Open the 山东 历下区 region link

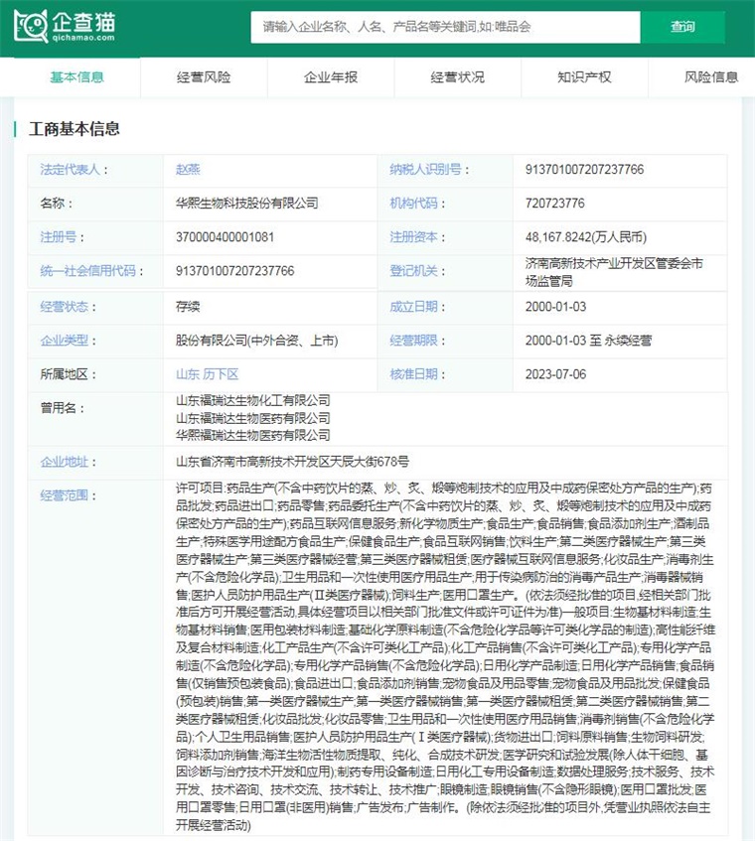pyautogui.click(x=208, y=374)
